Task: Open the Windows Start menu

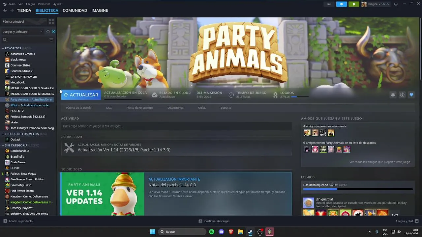Action: pyautogui.click(x=153, y=232)
